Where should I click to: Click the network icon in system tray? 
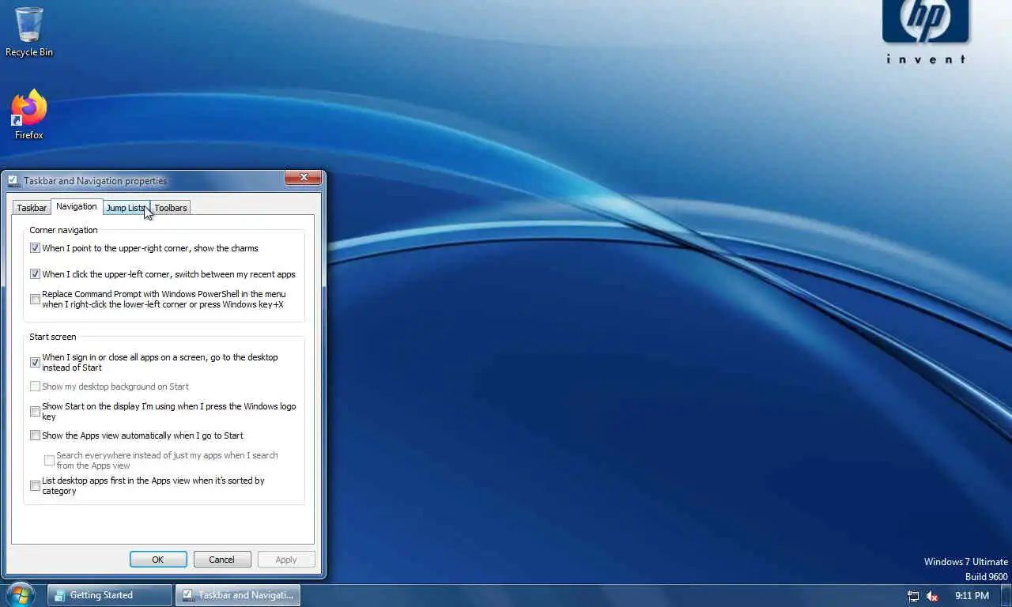pyautogui.click(x=913, y=596)
